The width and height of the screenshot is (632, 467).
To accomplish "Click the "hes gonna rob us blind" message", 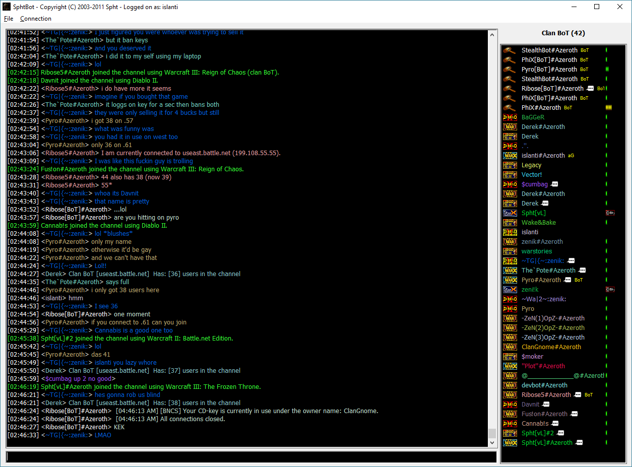I will click(128, 395).
